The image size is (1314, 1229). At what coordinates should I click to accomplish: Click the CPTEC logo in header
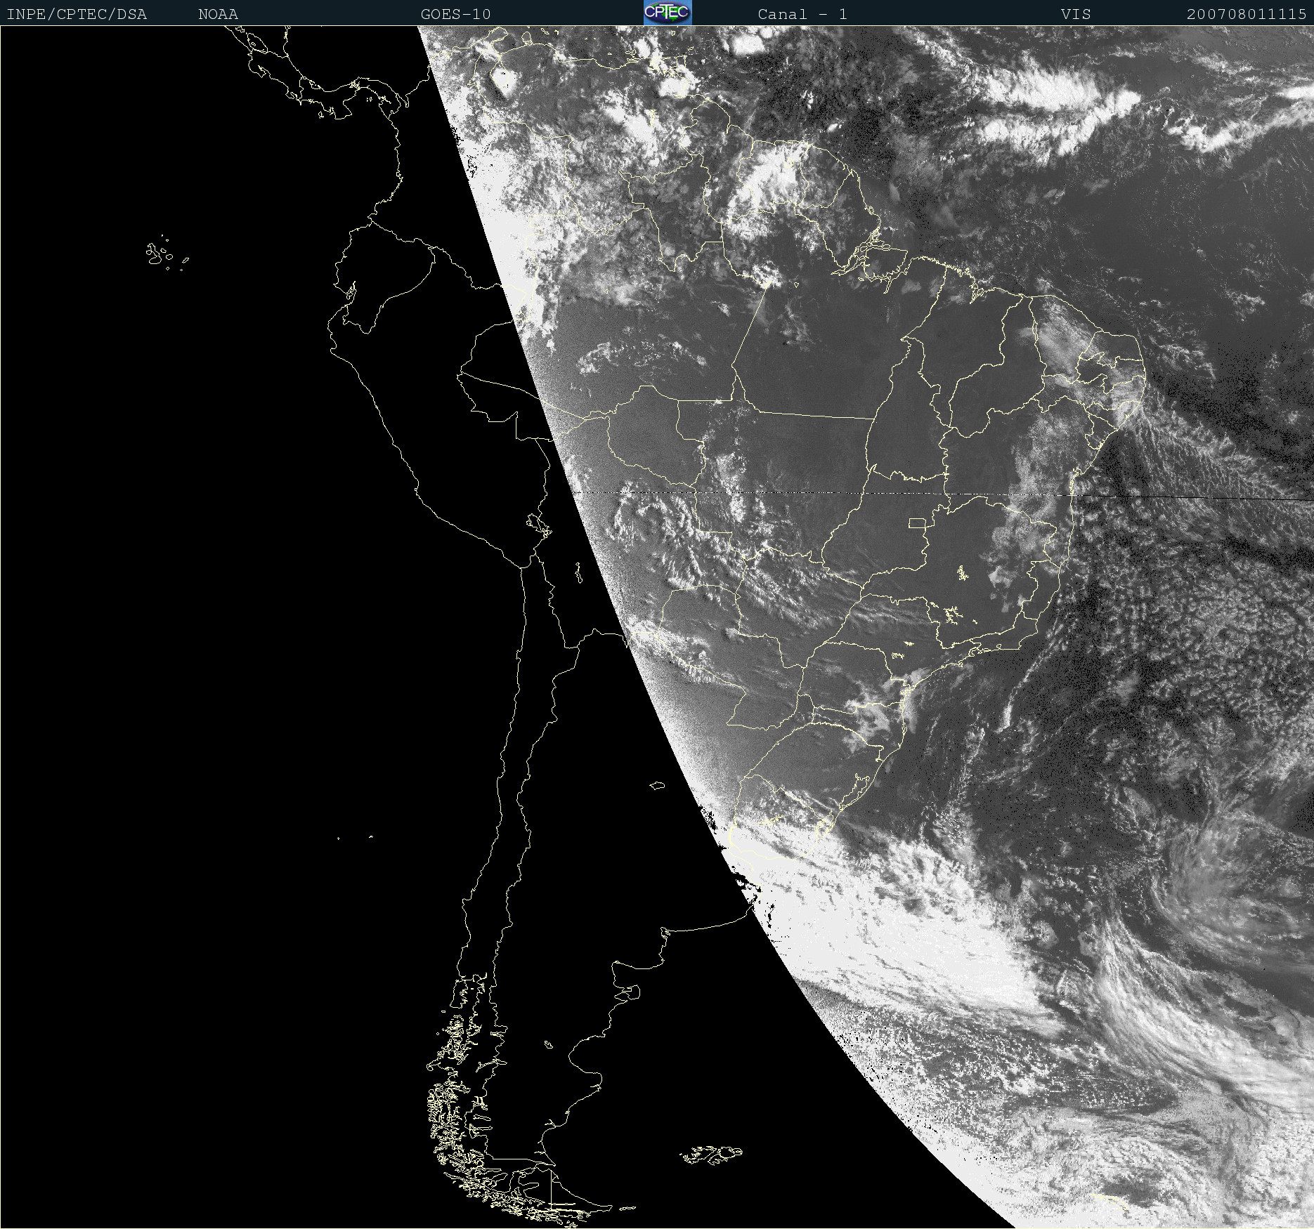[668, 13]
